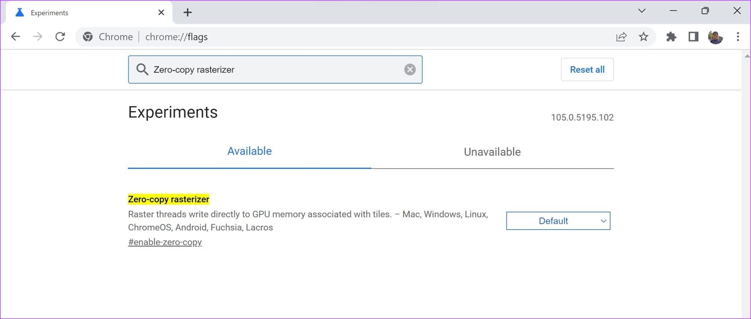Click the version number 105.0.5195.102
This screenshot has height=319, width=751.
coord(582,117)
